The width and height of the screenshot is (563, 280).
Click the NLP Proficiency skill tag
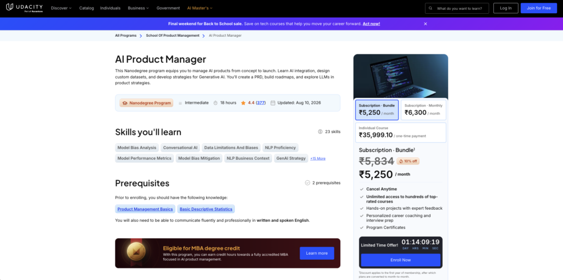[x=280, y=148]
